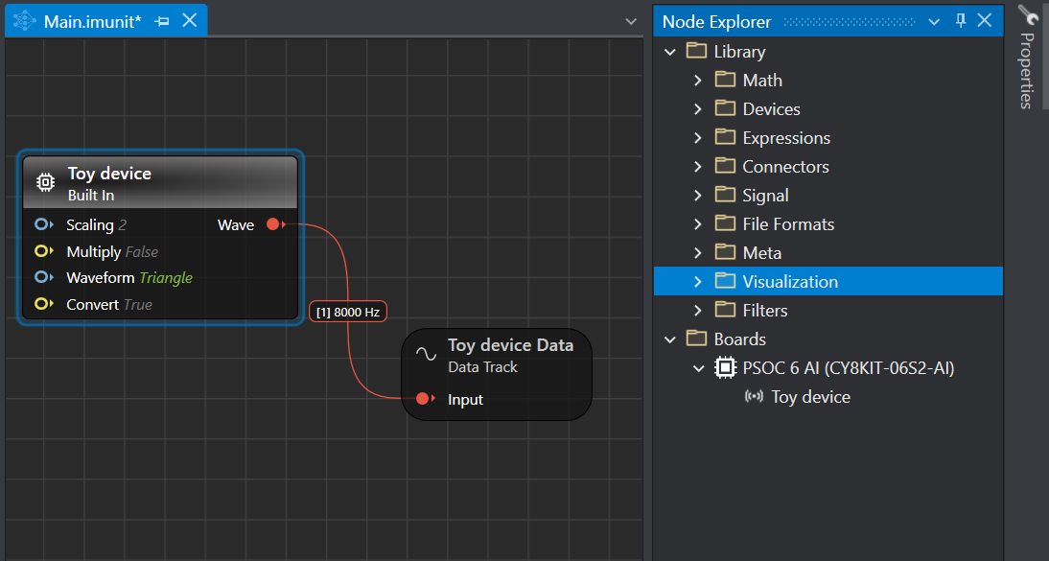Click the Devices folder icon

725,107
